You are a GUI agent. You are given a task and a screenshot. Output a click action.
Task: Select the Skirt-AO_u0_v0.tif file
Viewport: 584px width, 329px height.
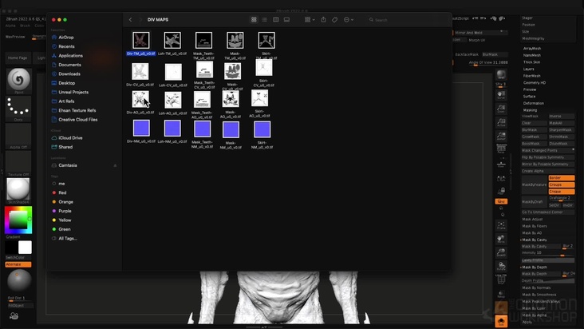tap(259, 98)
